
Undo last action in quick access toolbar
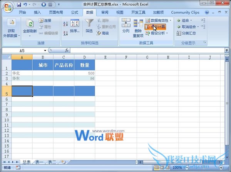point(25,5)
